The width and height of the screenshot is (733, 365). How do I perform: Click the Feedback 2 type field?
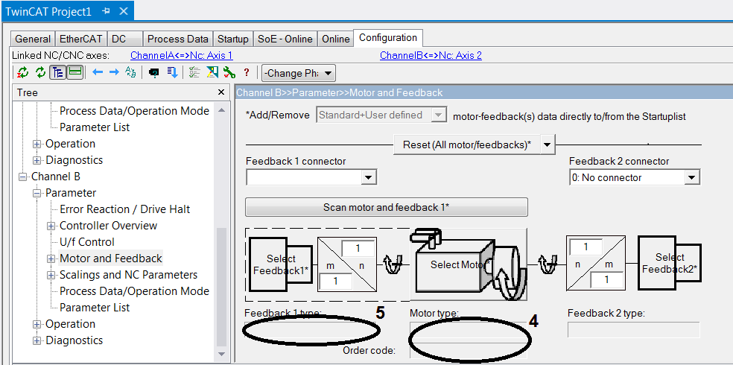(x=633, y=330)
